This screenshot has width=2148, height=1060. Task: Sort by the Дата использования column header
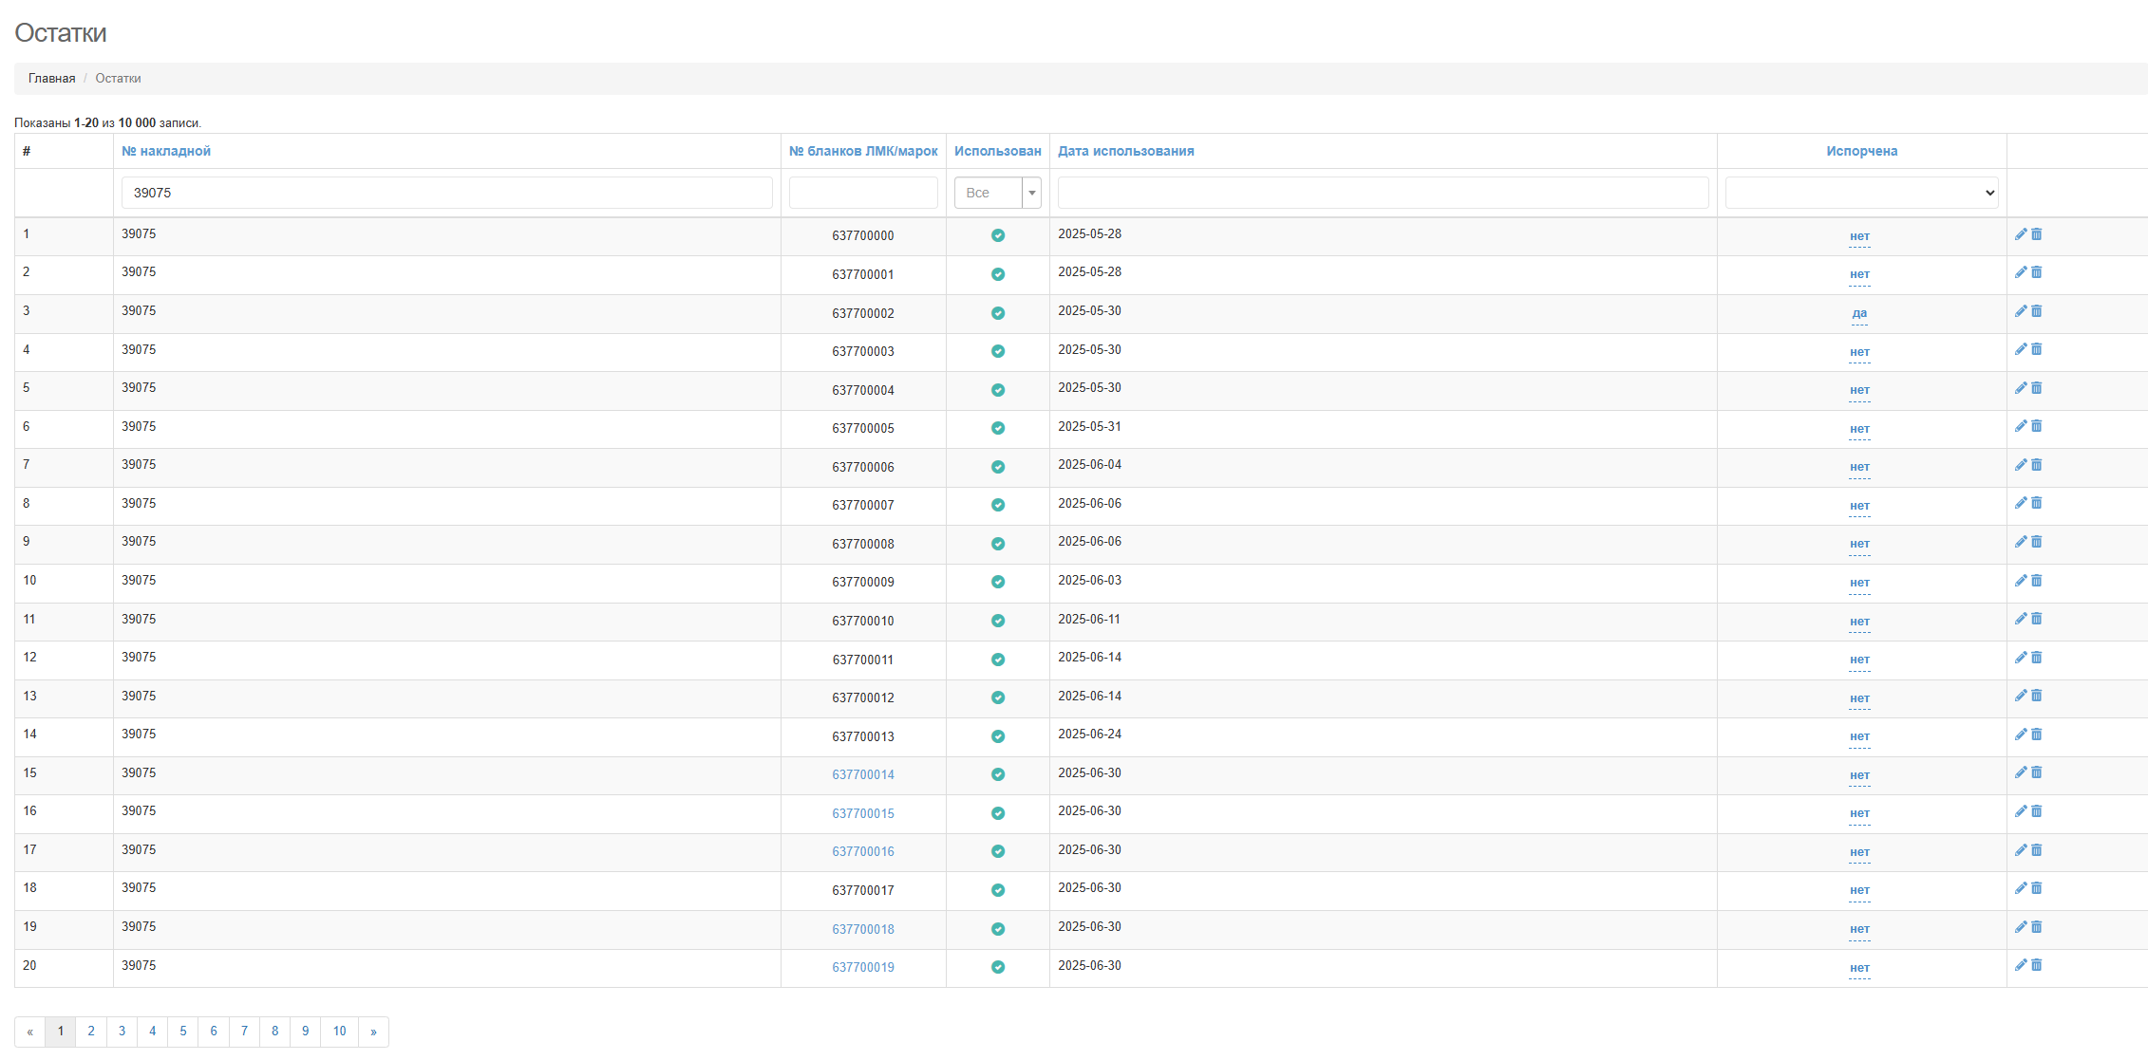tap(1125, 151)
